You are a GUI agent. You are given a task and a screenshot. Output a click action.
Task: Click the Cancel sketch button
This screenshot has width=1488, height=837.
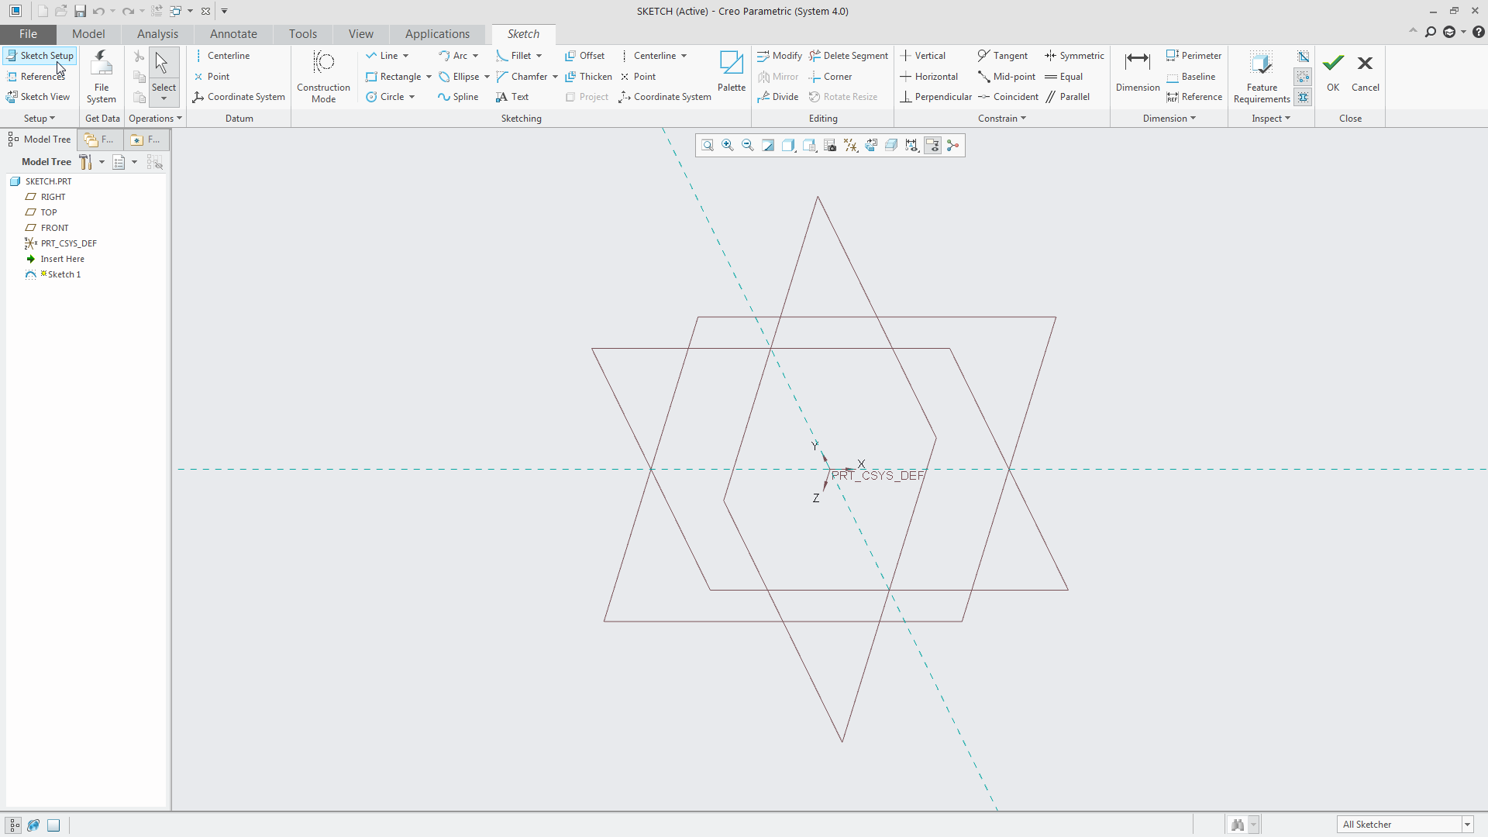pyautogui.click(x=1365, y=72)
